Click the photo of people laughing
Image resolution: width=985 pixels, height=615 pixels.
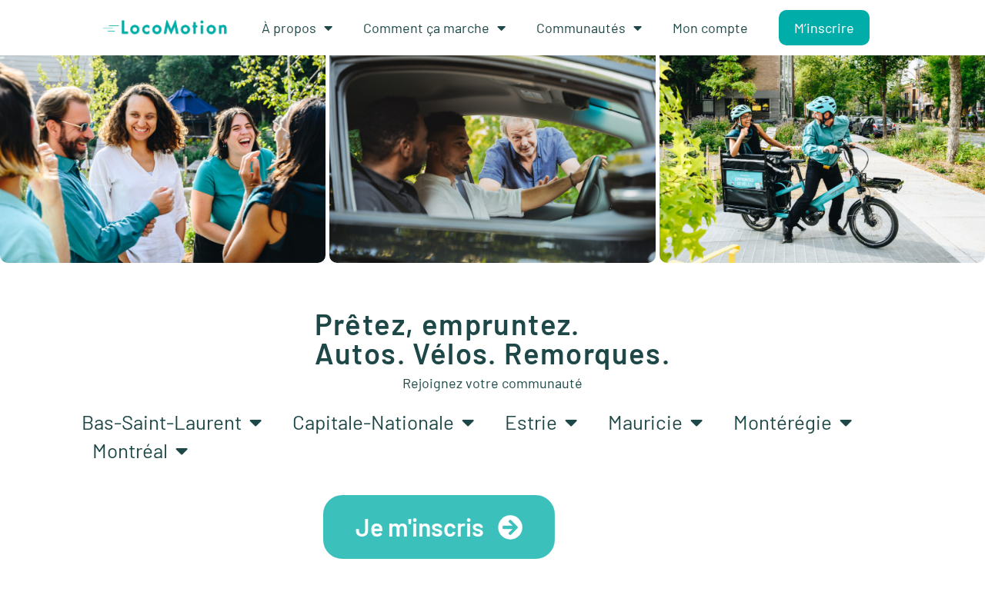coord(162,159)
